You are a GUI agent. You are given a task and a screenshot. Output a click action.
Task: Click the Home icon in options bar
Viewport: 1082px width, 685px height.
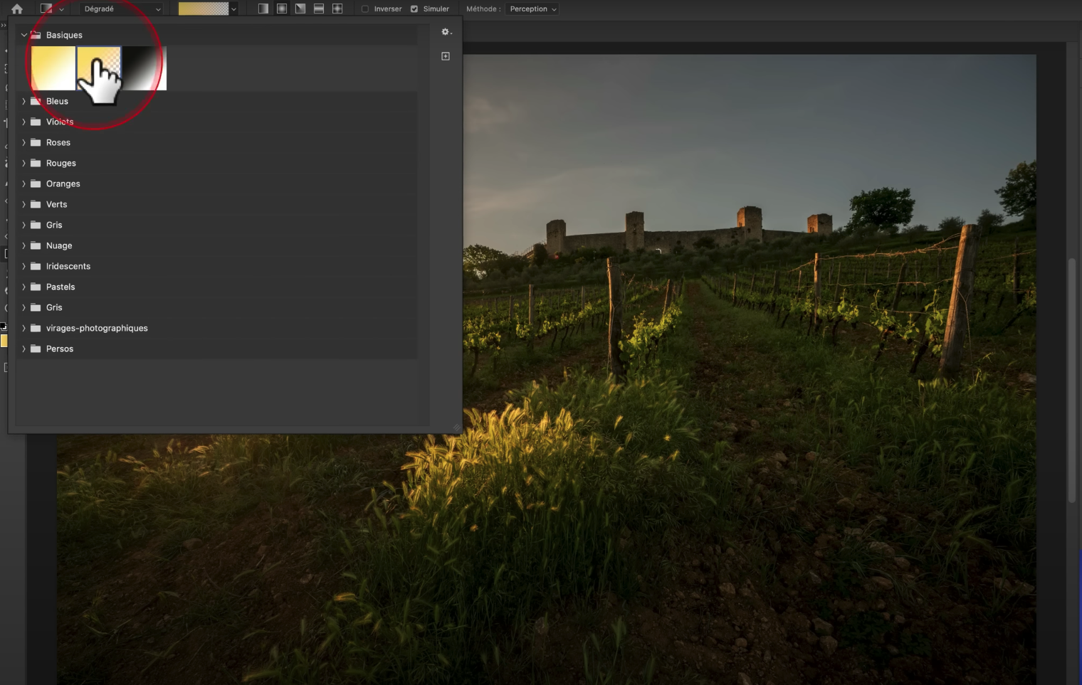17,9
